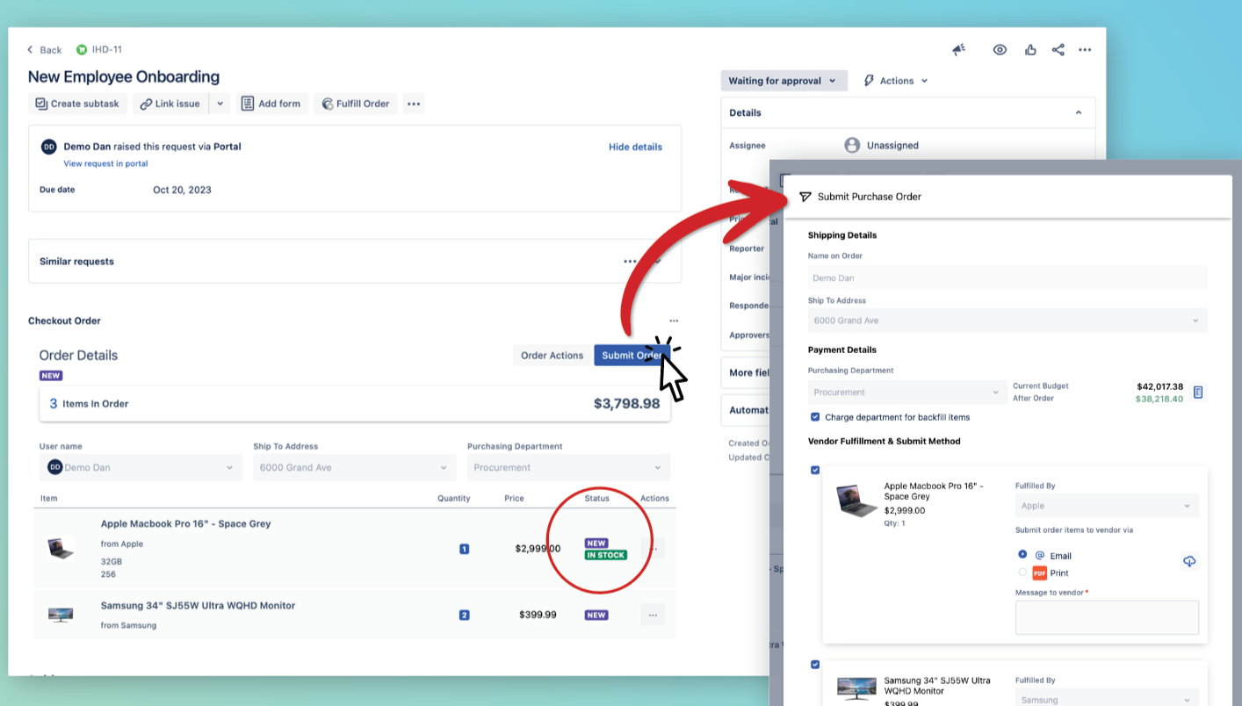Open the Ship To Address dropdown in the purchase order dialog
1242x706 pixels.
pyautogui.click(x=1007, y=321)
